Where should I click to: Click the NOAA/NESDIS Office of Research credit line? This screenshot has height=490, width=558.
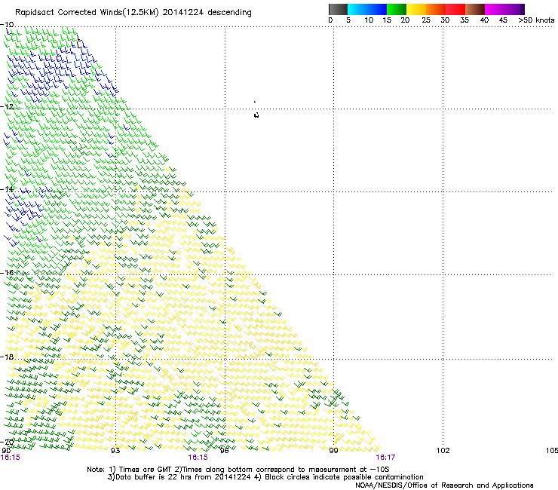[x=444, y=485]
